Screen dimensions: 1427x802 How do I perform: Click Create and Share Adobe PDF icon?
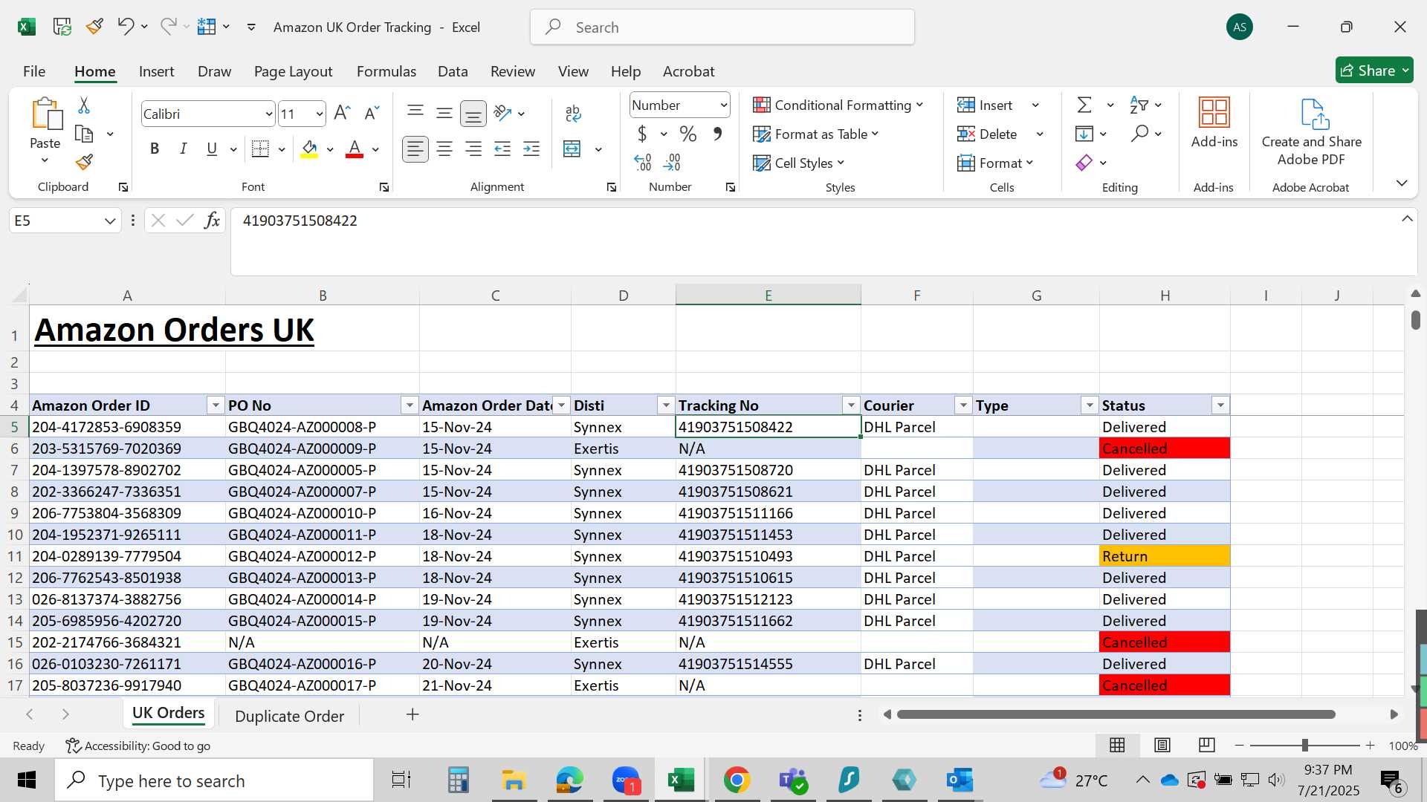pyautogui.click(x=1314, y=114)
